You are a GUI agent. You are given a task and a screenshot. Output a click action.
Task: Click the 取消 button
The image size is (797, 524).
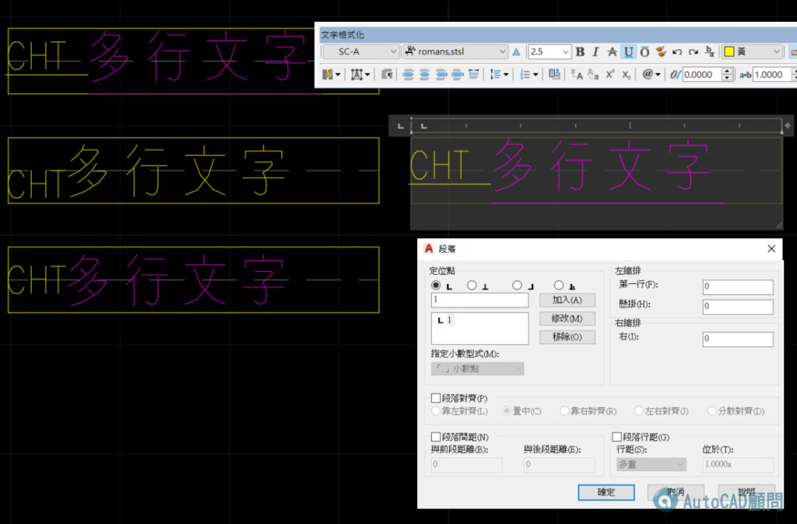(676, 492)
